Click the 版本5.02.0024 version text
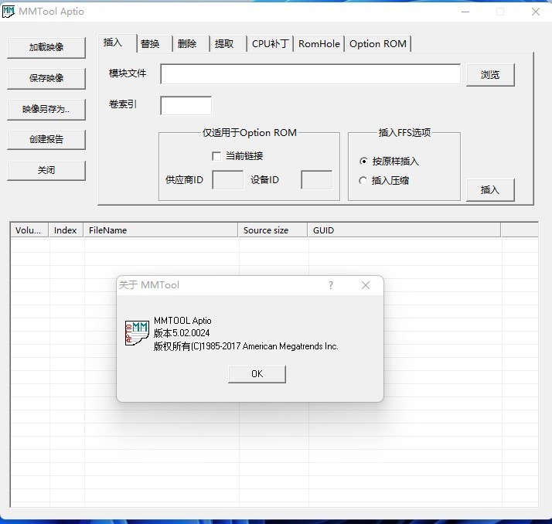Viewport: 552px width, 524px height. [182, 333]
